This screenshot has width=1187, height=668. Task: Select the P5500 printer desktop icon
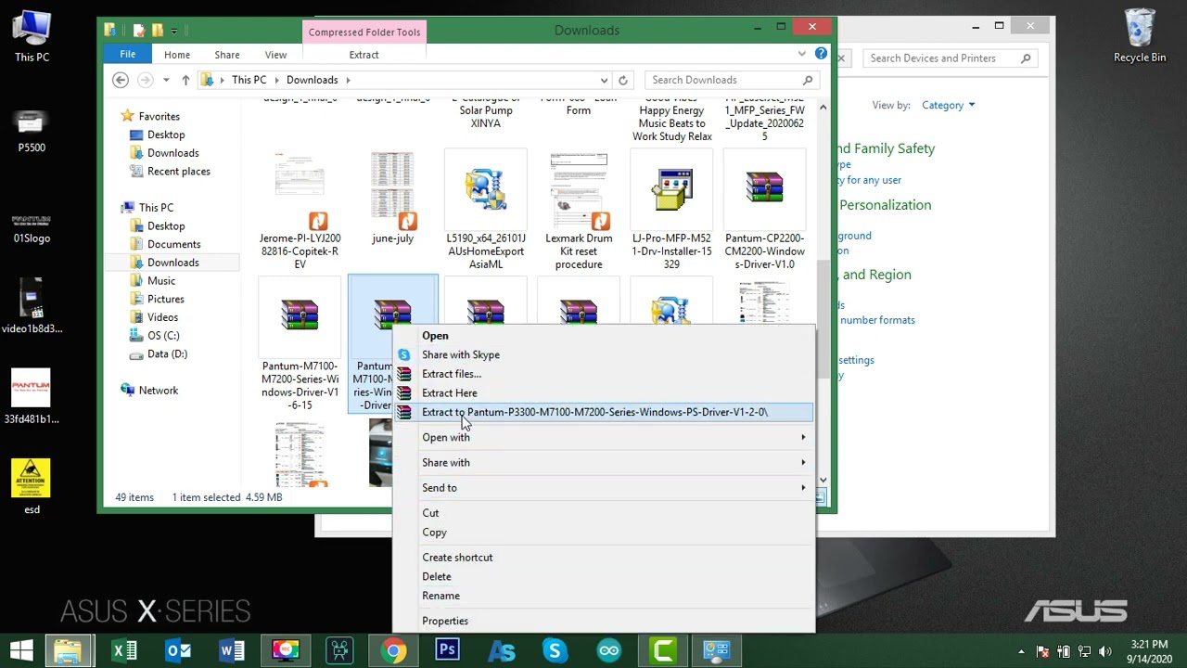point(32,130)
